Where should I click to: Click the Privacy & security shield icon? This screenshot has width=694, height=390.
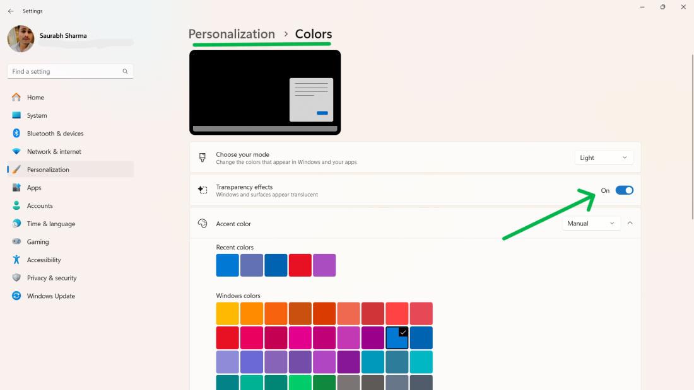(16, 278)
